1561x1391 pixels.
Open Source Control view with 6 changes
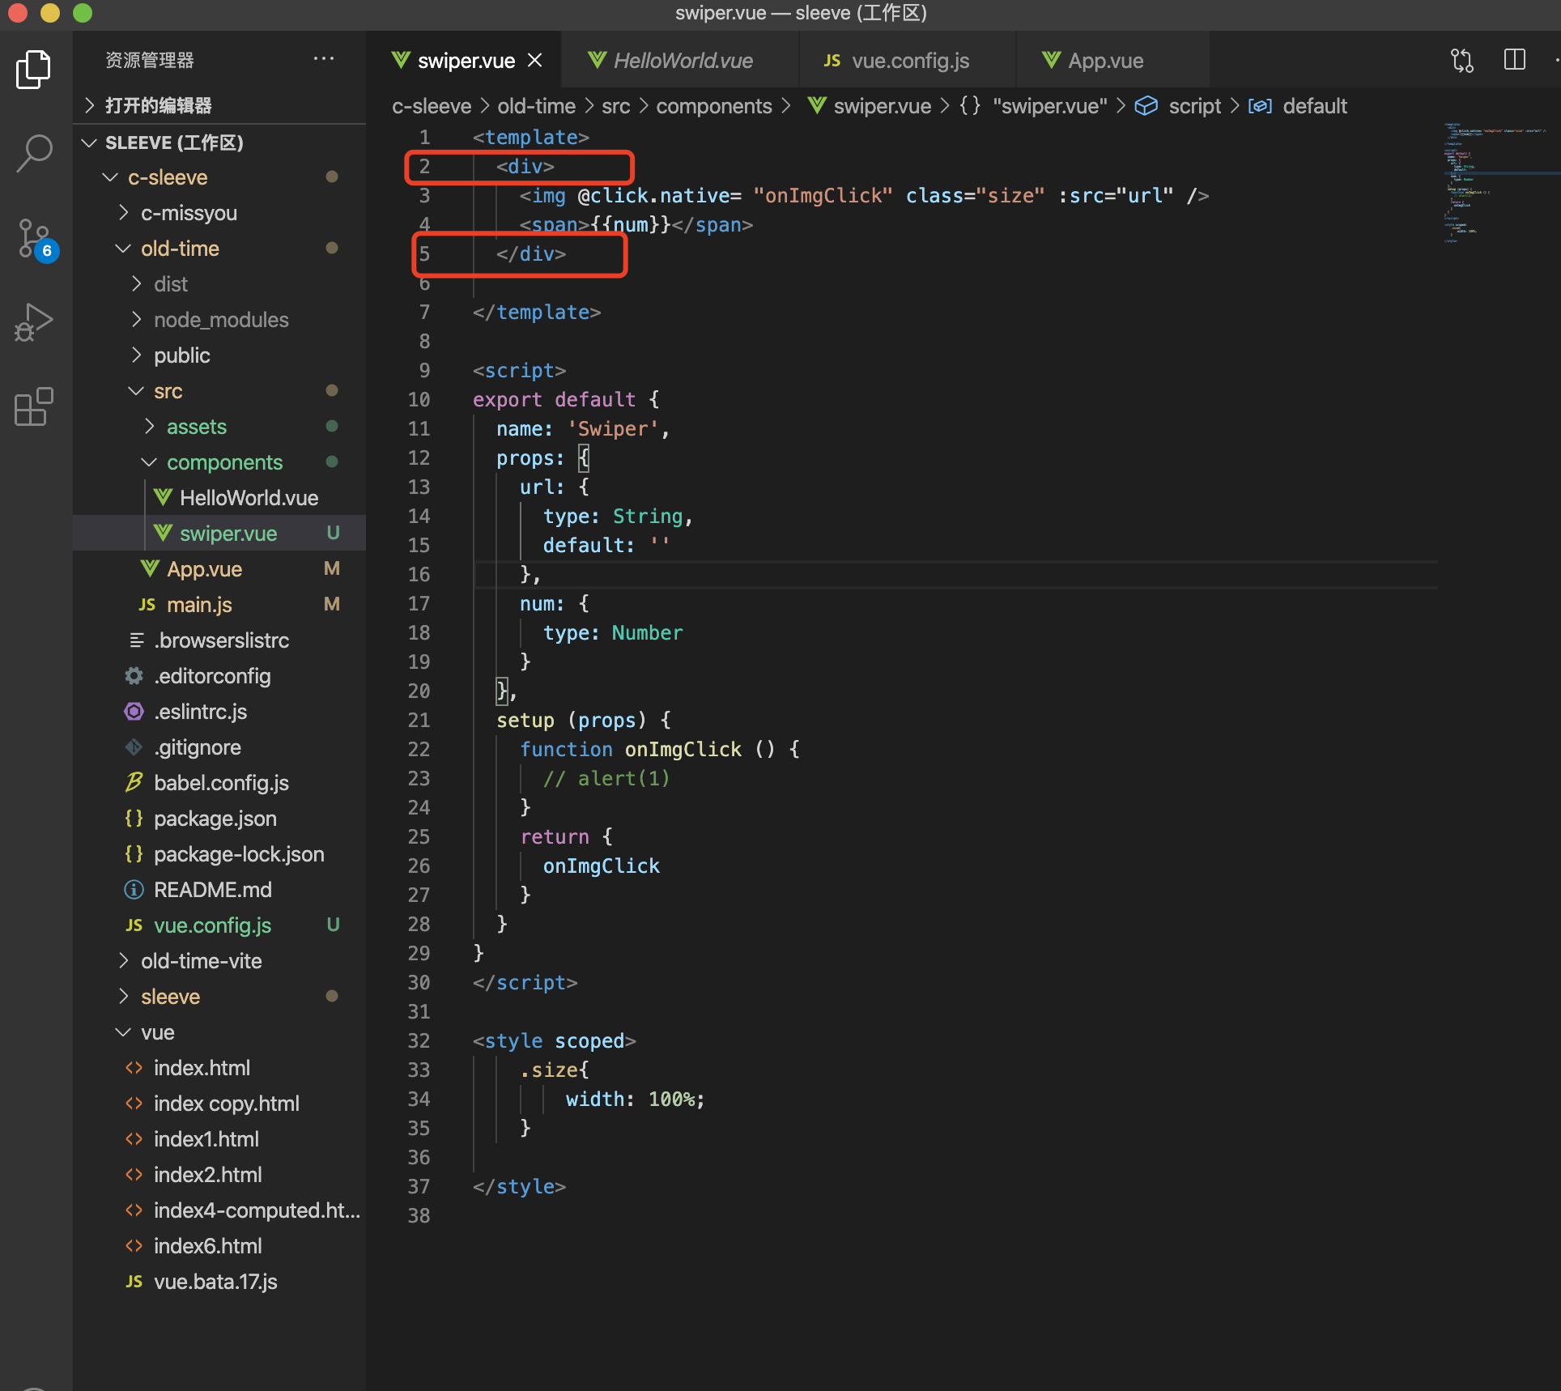tap(36, 239)
